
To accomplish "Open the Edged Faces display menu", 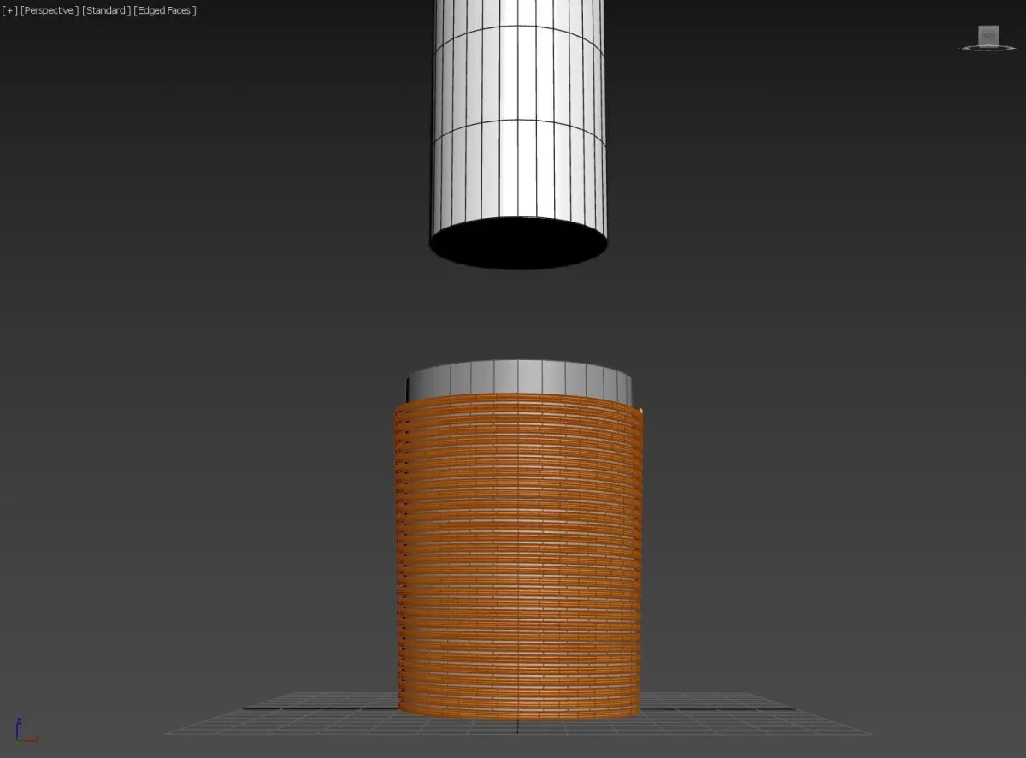I will click(x=165, y=10).
